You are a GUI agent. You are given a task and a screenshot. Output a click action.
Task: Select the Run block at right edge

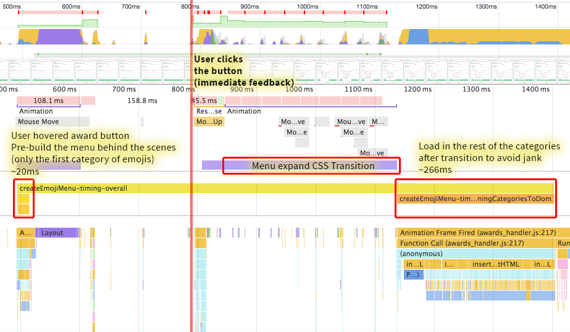click(563, 243)
